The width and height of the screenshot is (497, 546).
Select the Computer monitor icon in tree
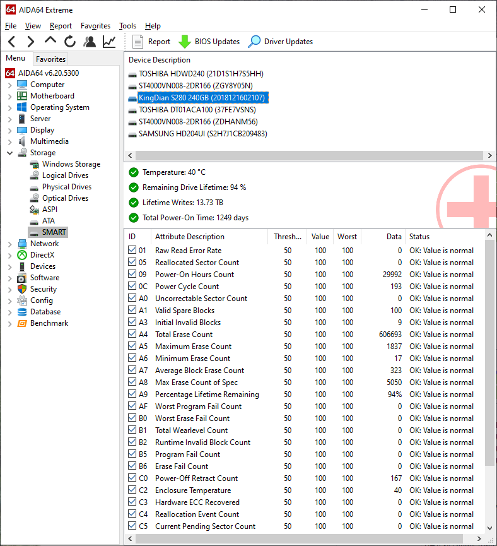(x=22, y=85)
